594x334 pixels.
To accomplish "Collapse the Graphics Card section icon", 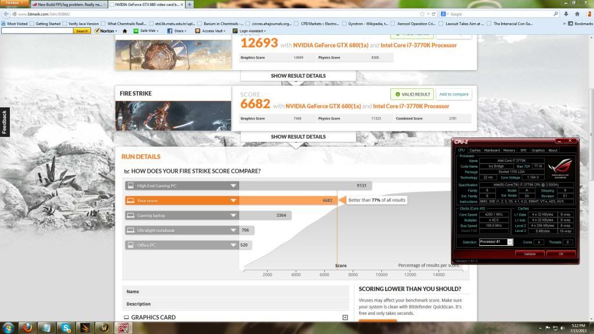I will click(x=345, y=317).
